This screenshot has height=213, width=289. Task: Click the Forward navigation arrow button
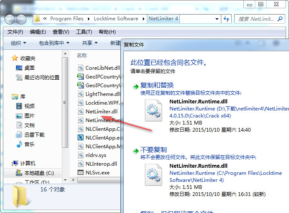click(x=21, y=19)
